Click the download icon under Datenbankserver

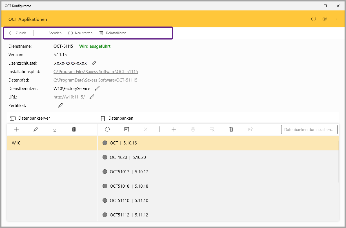click(x=55, y=129)
